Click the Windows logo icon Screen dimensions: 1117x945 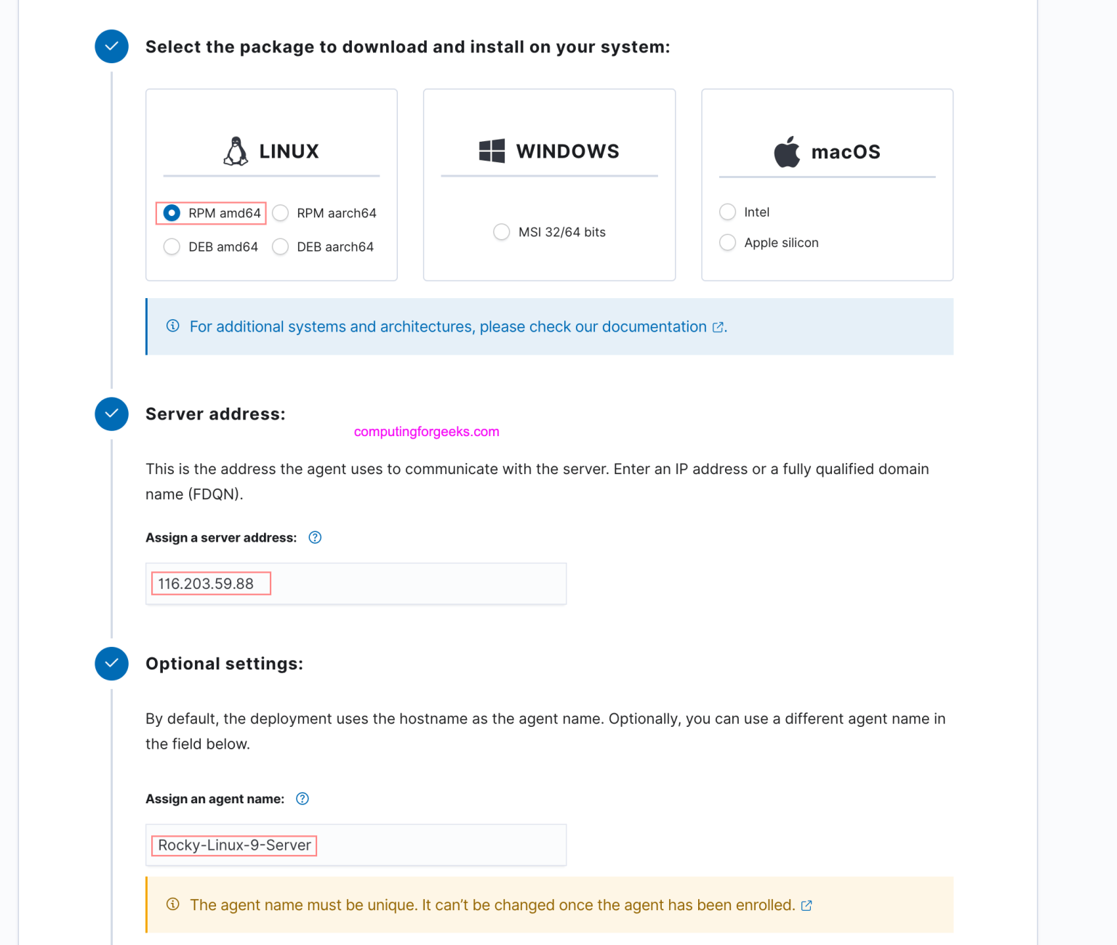point(492,151)
